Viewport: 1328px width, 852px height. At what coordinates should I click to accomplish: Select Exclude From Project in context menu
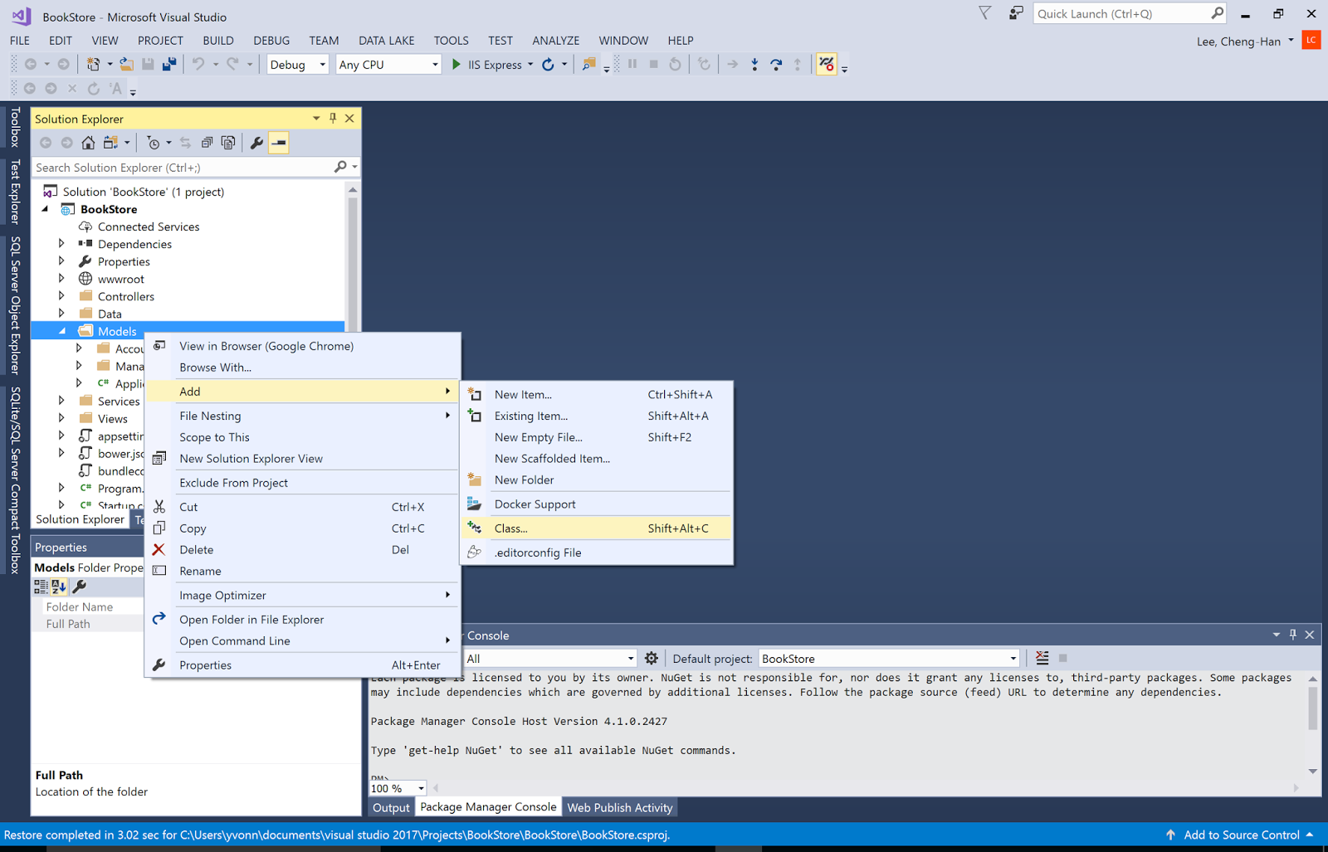click(x=302, y=483)
